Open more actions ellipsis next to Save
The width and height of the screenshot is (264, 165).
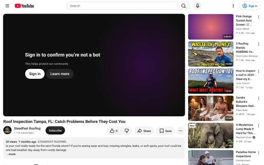(181, 131)
